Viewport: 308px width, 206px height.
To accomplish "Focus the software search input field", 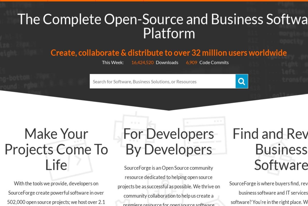I will pos(163,81).
